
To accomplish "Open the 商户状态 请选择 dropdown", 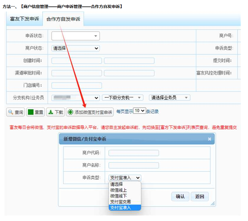I will [x=75, y=48].
